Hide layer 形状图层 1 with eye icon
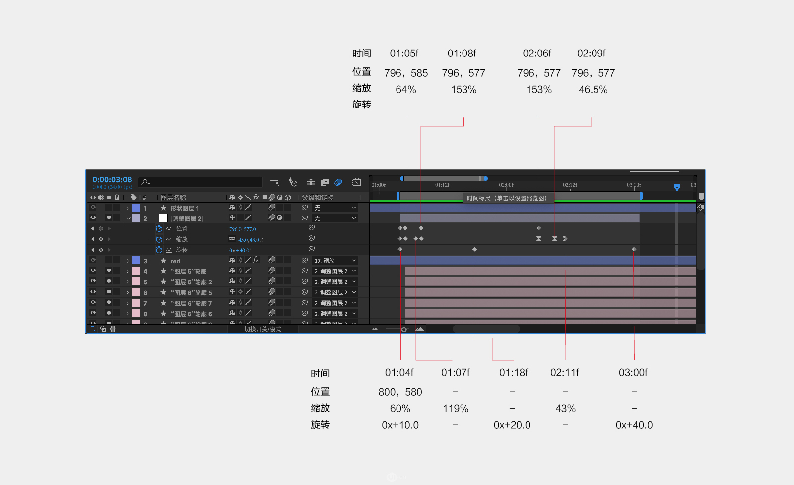794x485 pixels. coord(93,208)
